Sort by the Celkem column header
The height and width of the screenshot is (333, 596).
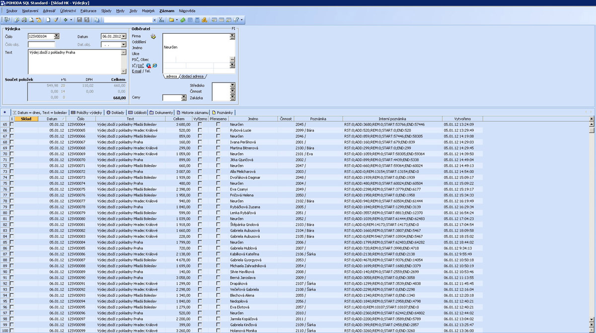pos(179,119)
